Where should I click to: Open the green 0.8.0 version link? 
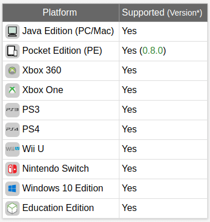point(153,51)
